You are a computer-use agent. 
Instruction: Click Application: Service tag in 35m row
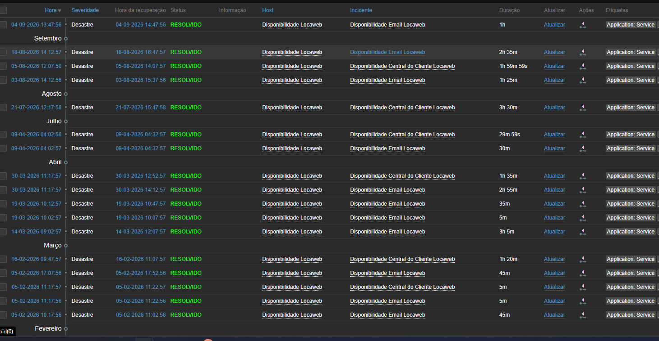tap(631, 204)
